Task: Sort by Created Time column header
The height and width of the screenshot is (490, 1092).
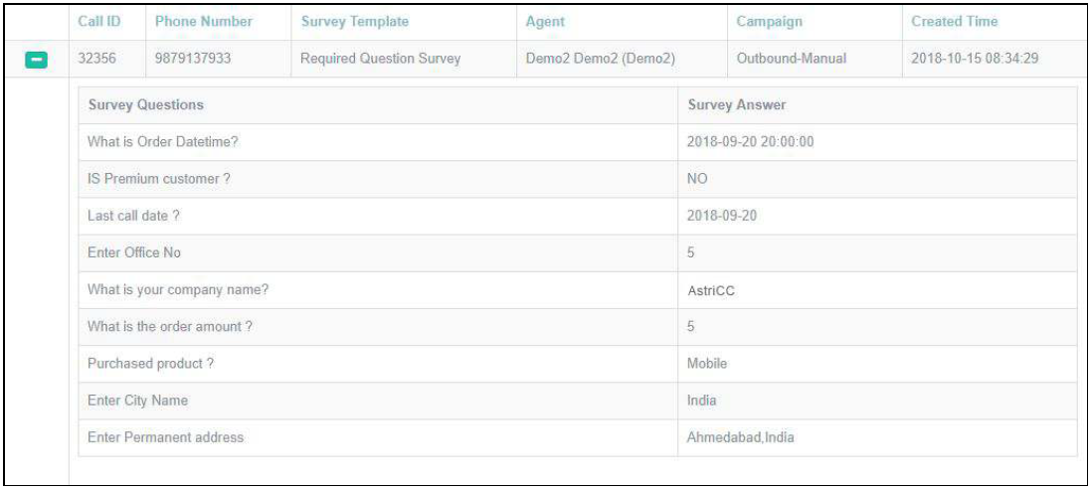Action: tap(954, 21)
